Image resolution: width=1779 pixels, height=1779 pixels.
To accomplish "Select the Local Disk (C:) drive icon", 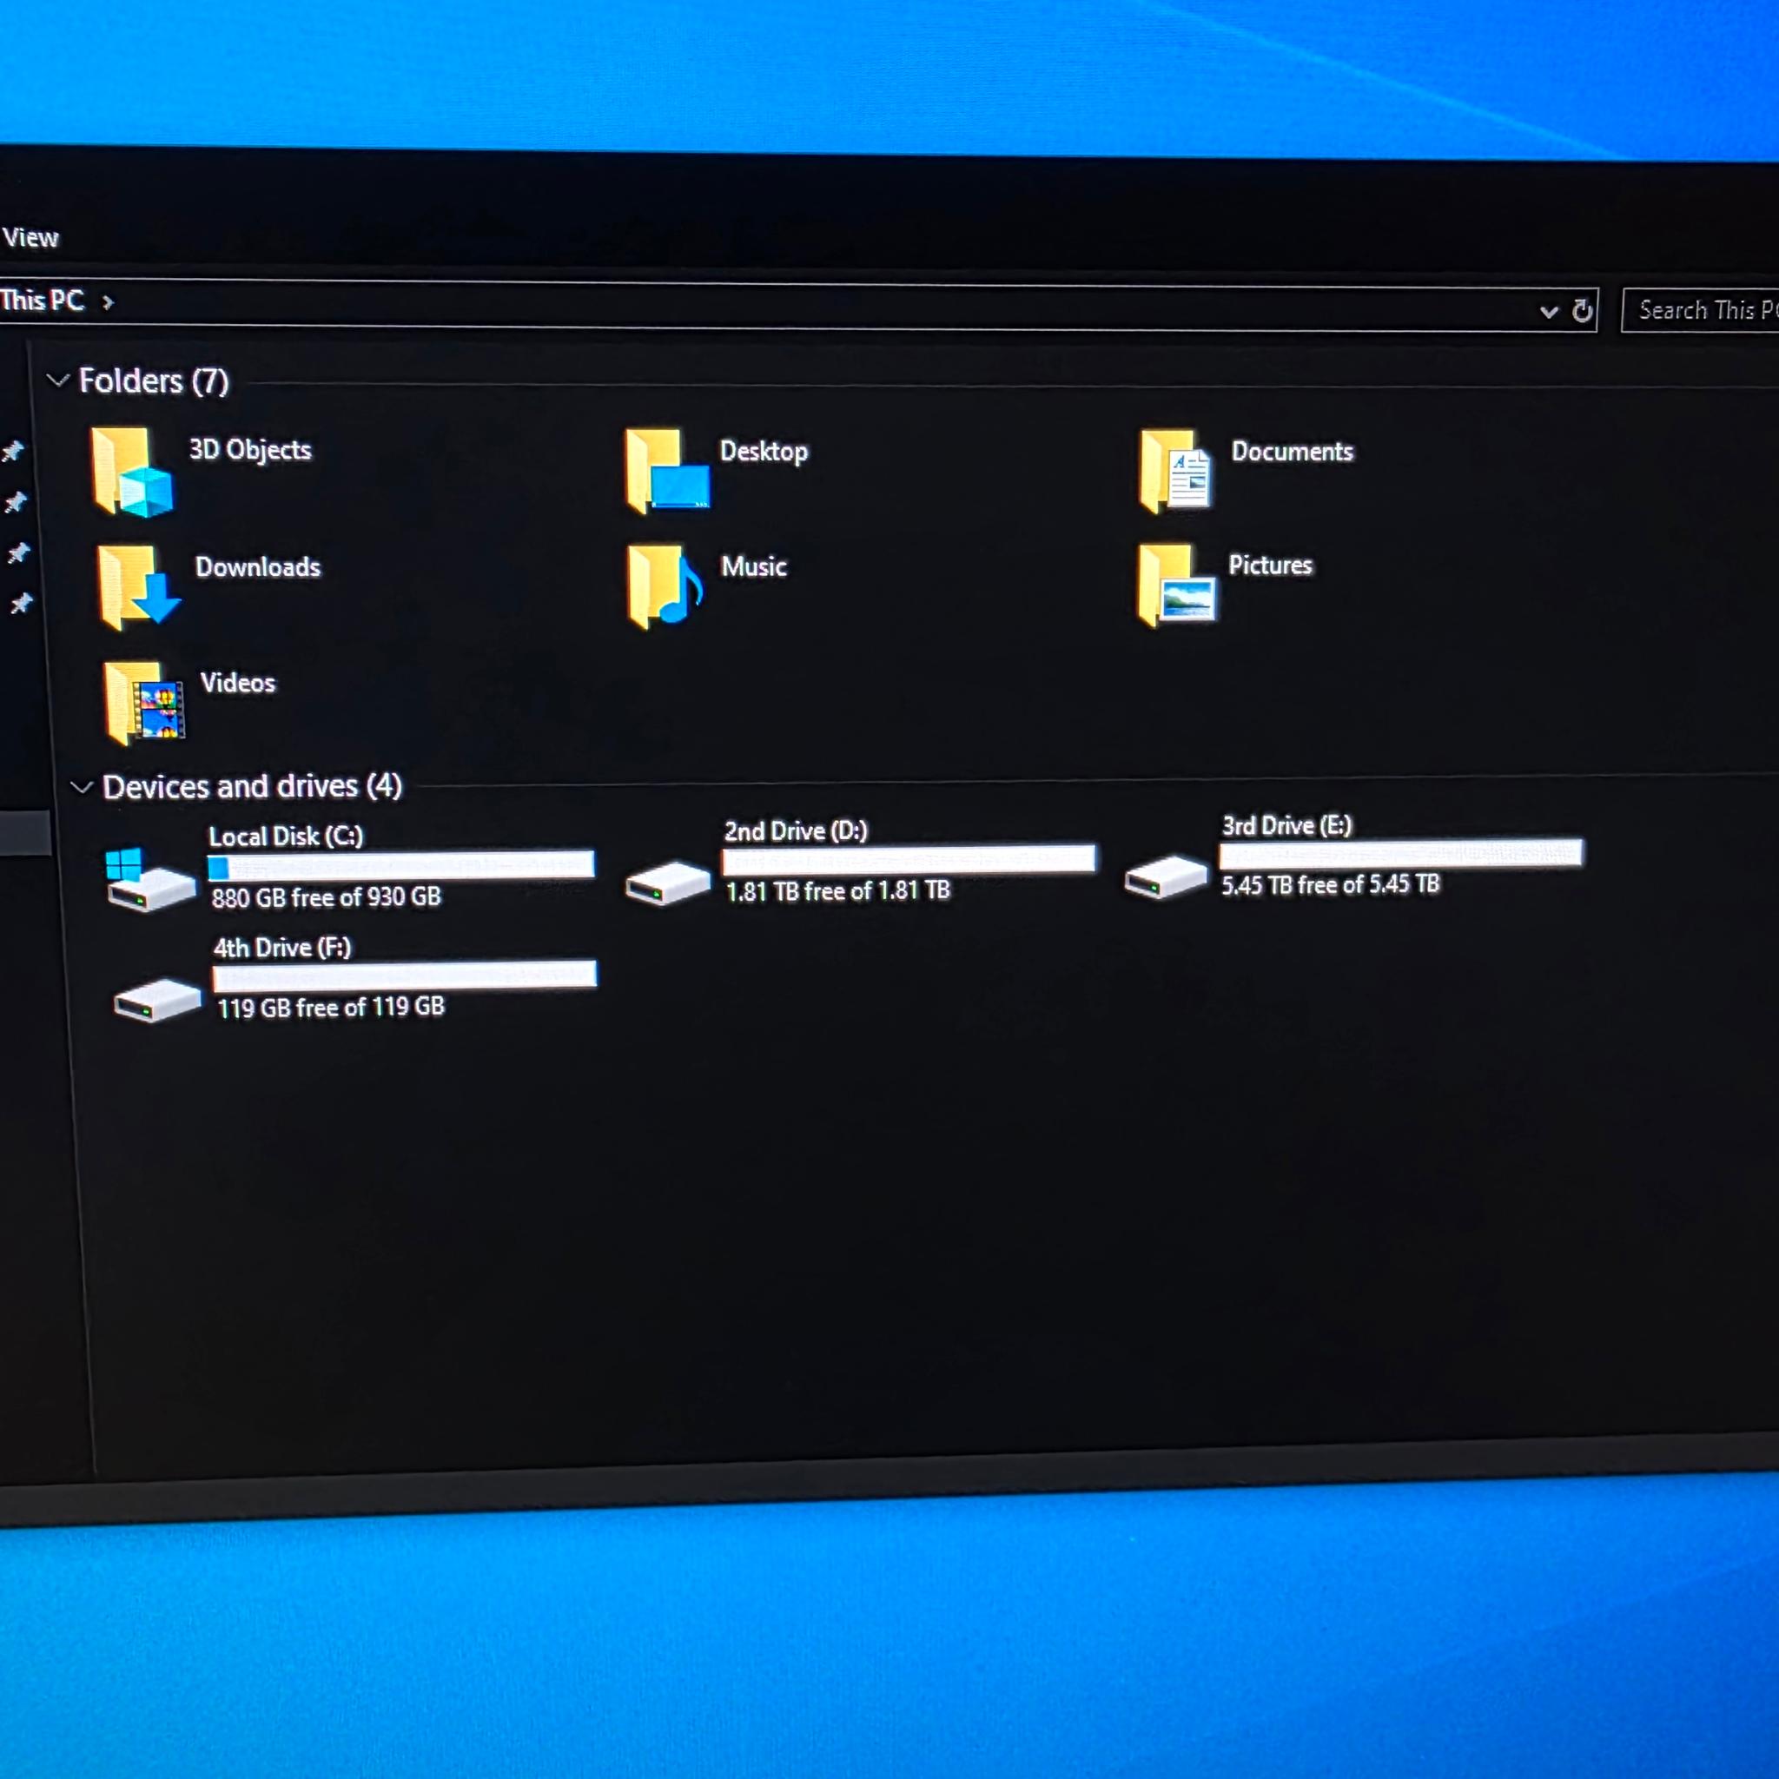I will pos(150,880).
